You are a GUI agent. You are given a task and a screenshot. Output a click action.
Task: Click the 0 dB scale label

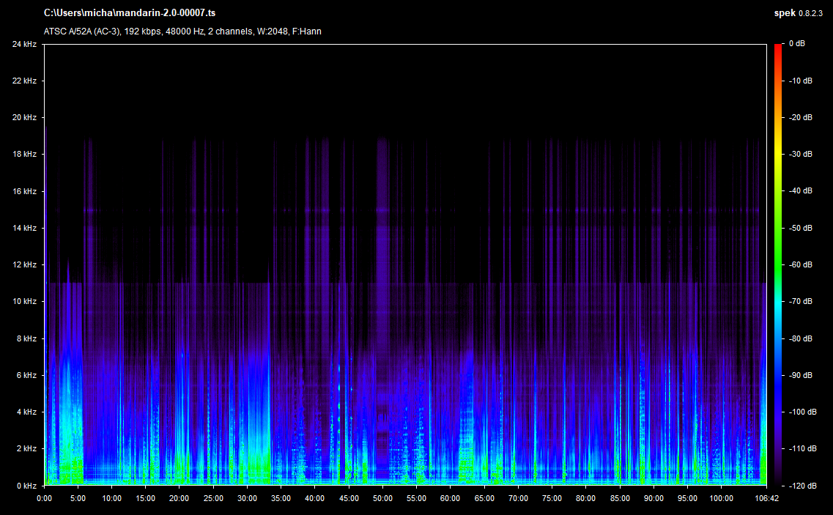pos(797,44)
